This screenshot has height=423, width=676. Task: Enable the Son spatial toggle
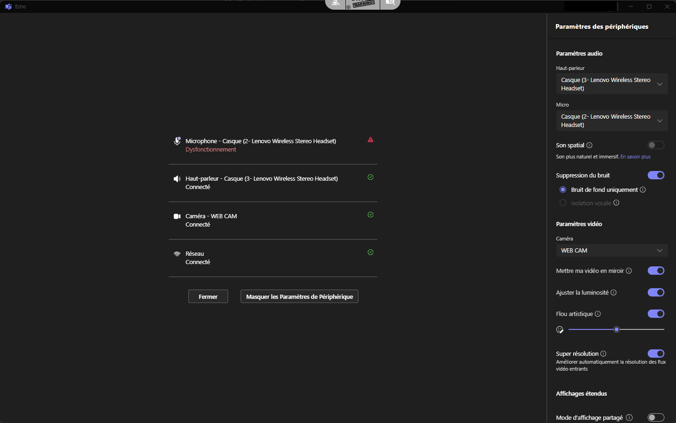pos(656,145)
